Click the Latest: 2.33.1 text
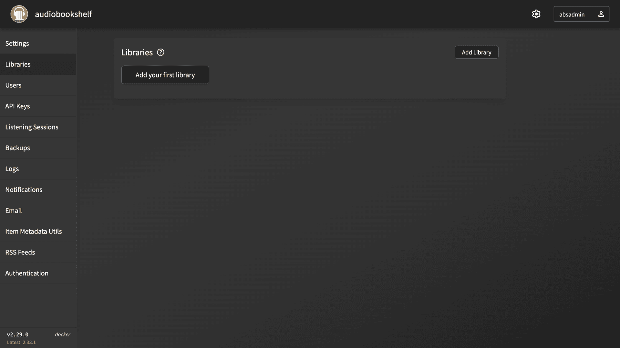620x348 pixels. pyautogui.click(x=21, y=343)
